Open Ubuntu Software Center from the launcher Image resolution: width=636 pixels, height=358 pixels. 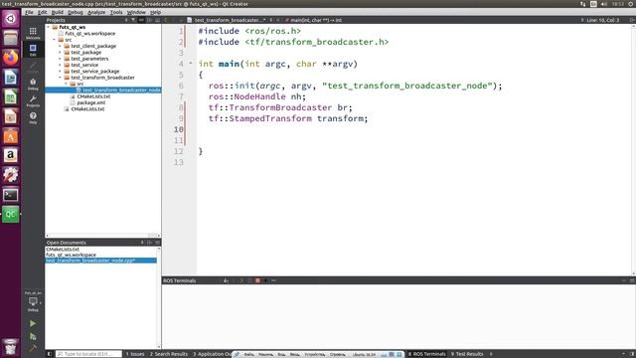point(11,136)
